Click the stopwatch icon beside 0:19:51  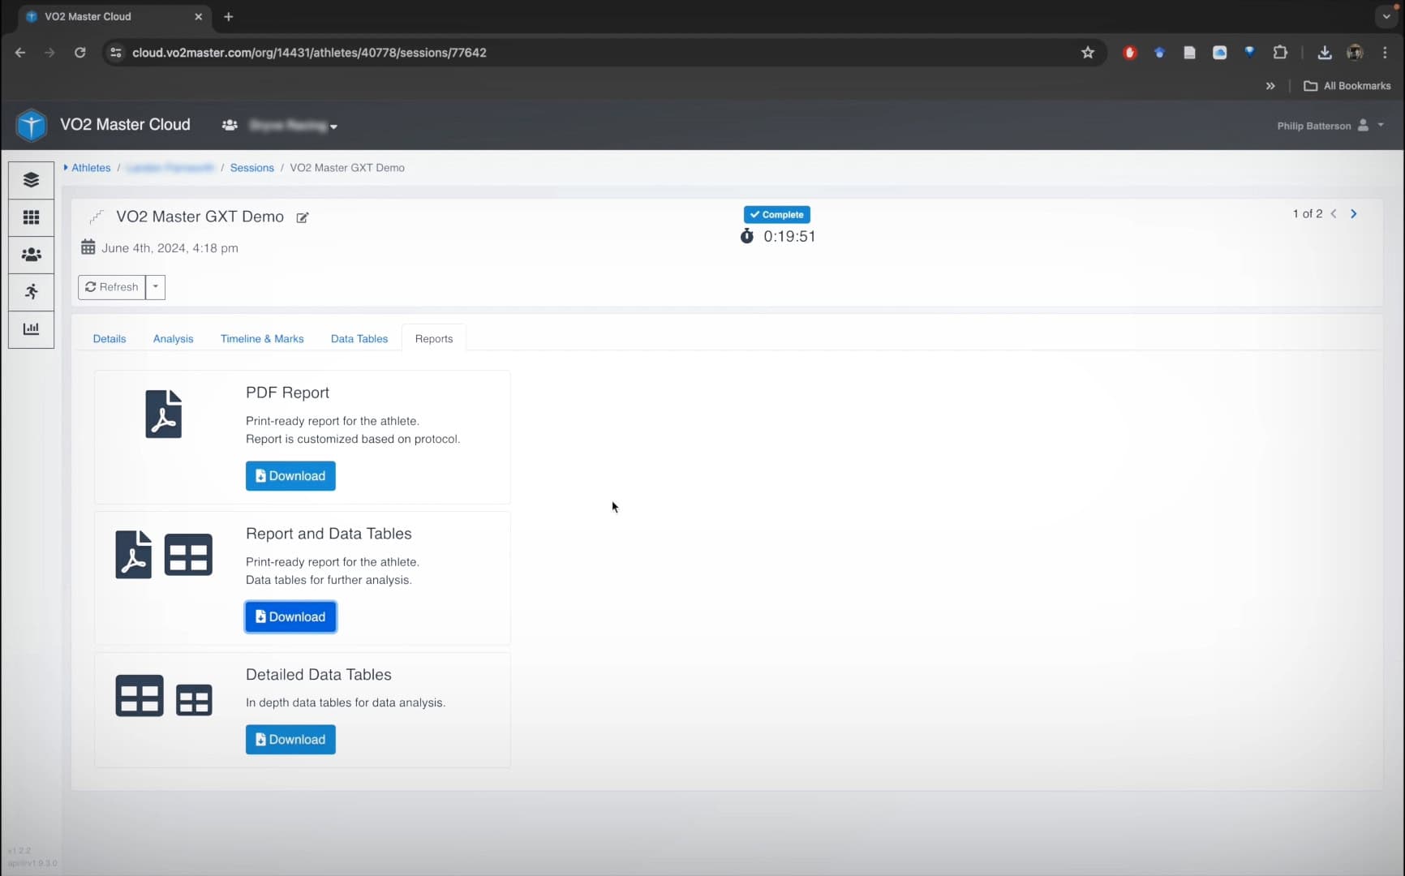coord(747,236)
